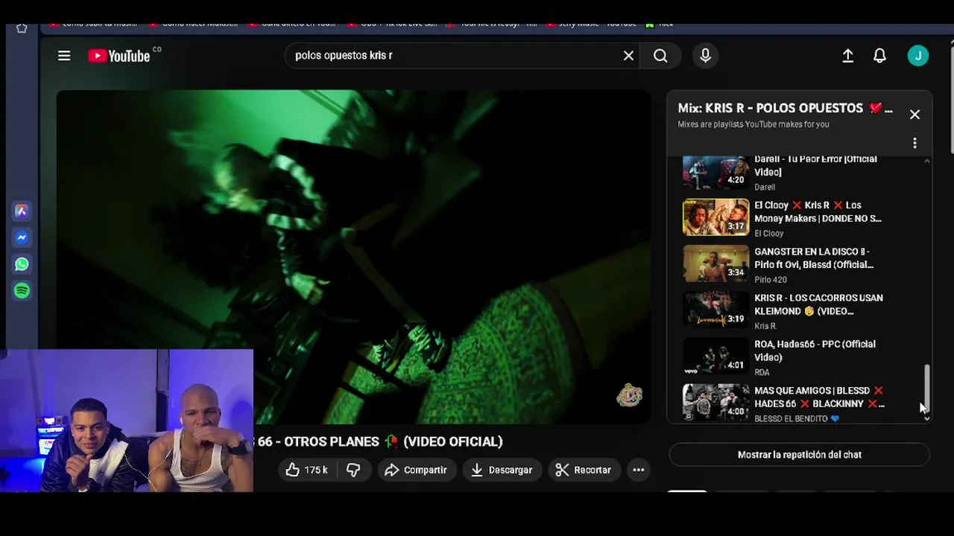
Task: Start voice search with the microphone
Action: (705, 56)
